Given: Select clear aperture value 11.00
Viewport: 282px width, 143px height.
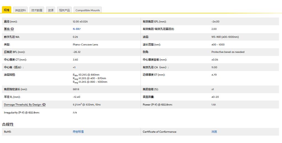Looking at the screenshot, I should coord(214,67).
